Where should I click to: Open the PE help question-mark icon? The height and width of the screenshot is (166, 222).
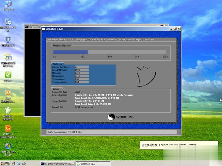(x=8, y=40)
